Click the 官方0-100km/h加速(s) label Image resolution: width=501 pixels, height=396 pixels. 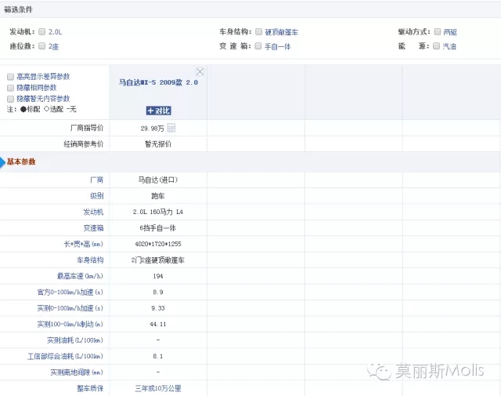pyautogui.click(x=70, y=292)
